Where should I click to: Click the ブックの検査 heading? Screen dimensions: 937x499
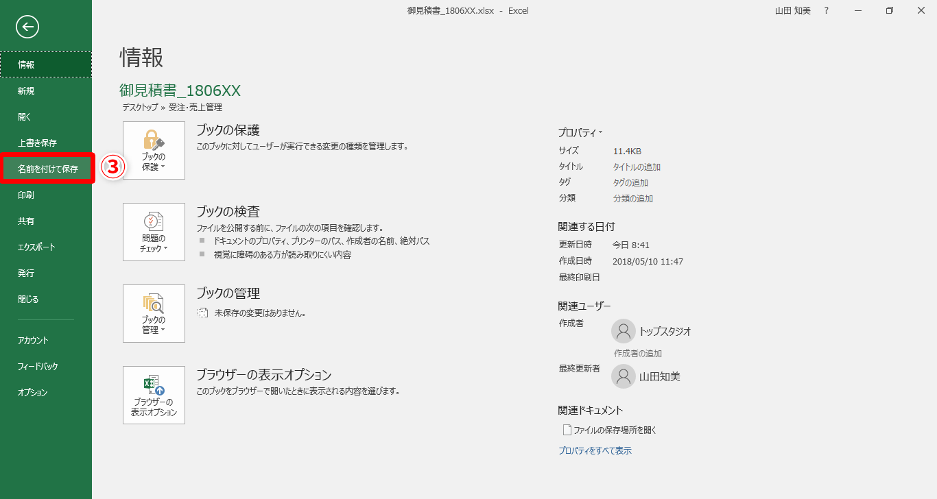(228, 212)
